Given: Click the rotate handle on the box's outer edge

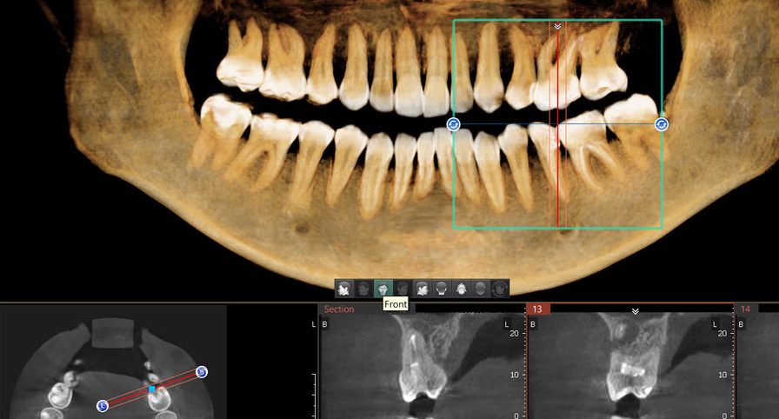Looking at the screenshot, I should coord(662,124).
